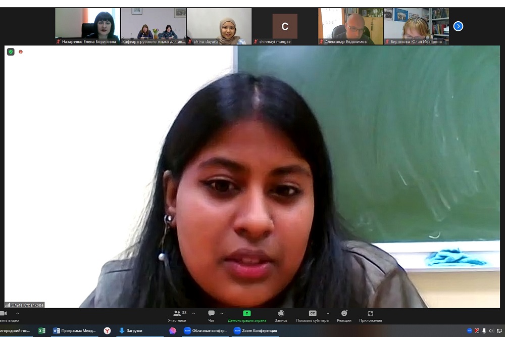
Task: Open the Apps (Приложения) panel
Action: [x=370, y=315]
